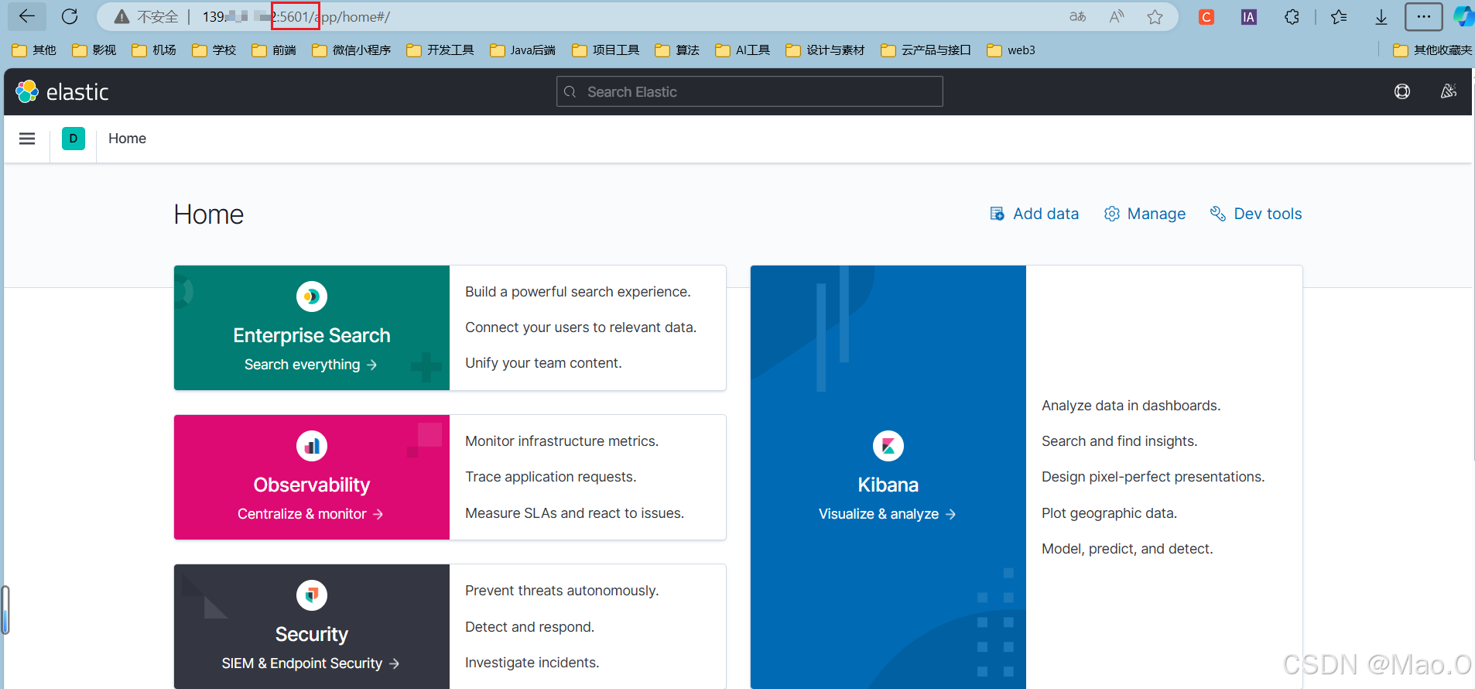This screenshot has width=1475, height=689.
Task: Open the 算法 bookmarks folder
Action: (677, 50)
